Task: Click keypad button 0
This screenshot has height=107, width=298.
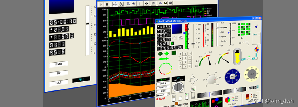Action: pos(185,66)
